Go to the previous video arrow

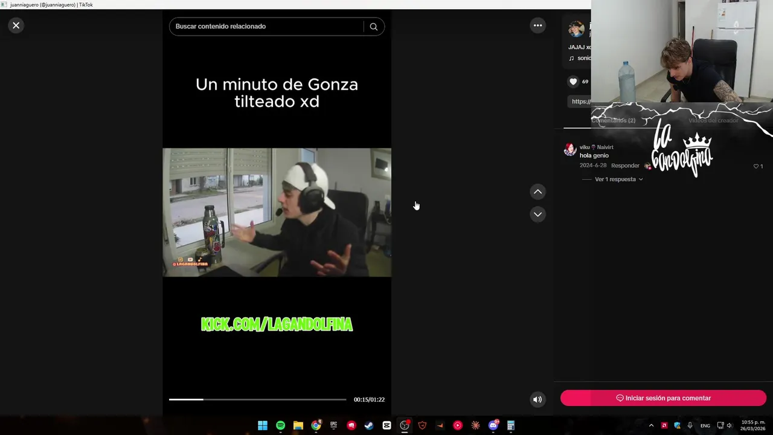coord(537,192)
